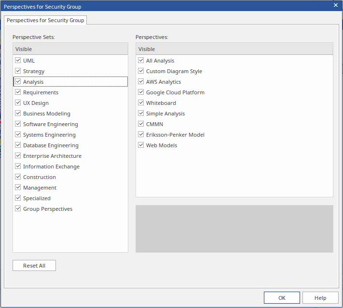Toggle the Google Cloud Platform checkbox
The height and width of the screenshot is (308, 343).
click(x=141, y=92)
